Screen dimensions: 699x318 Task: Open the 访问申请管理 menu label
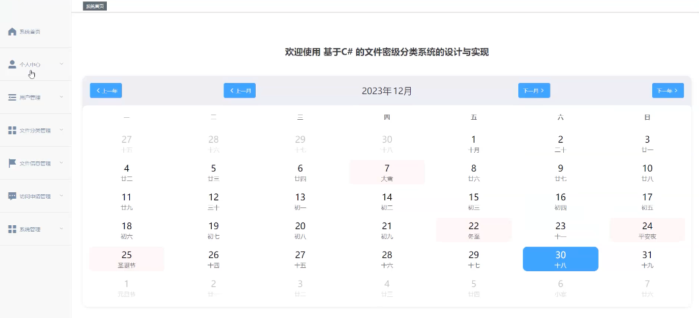pos(35,196)
